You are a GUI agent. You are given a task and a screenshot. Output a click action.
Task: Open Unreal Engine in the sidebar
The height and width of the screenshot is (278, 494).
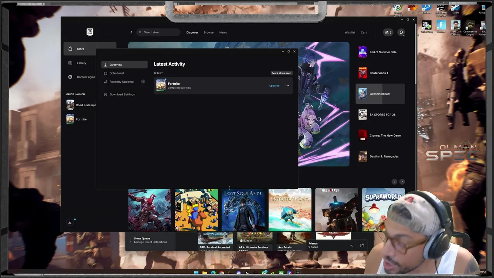82,77
